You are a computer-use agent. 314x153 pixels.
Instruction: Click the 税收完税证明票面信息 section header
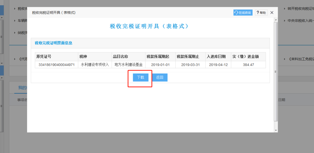pyautogui.click(x=53, y=43)
